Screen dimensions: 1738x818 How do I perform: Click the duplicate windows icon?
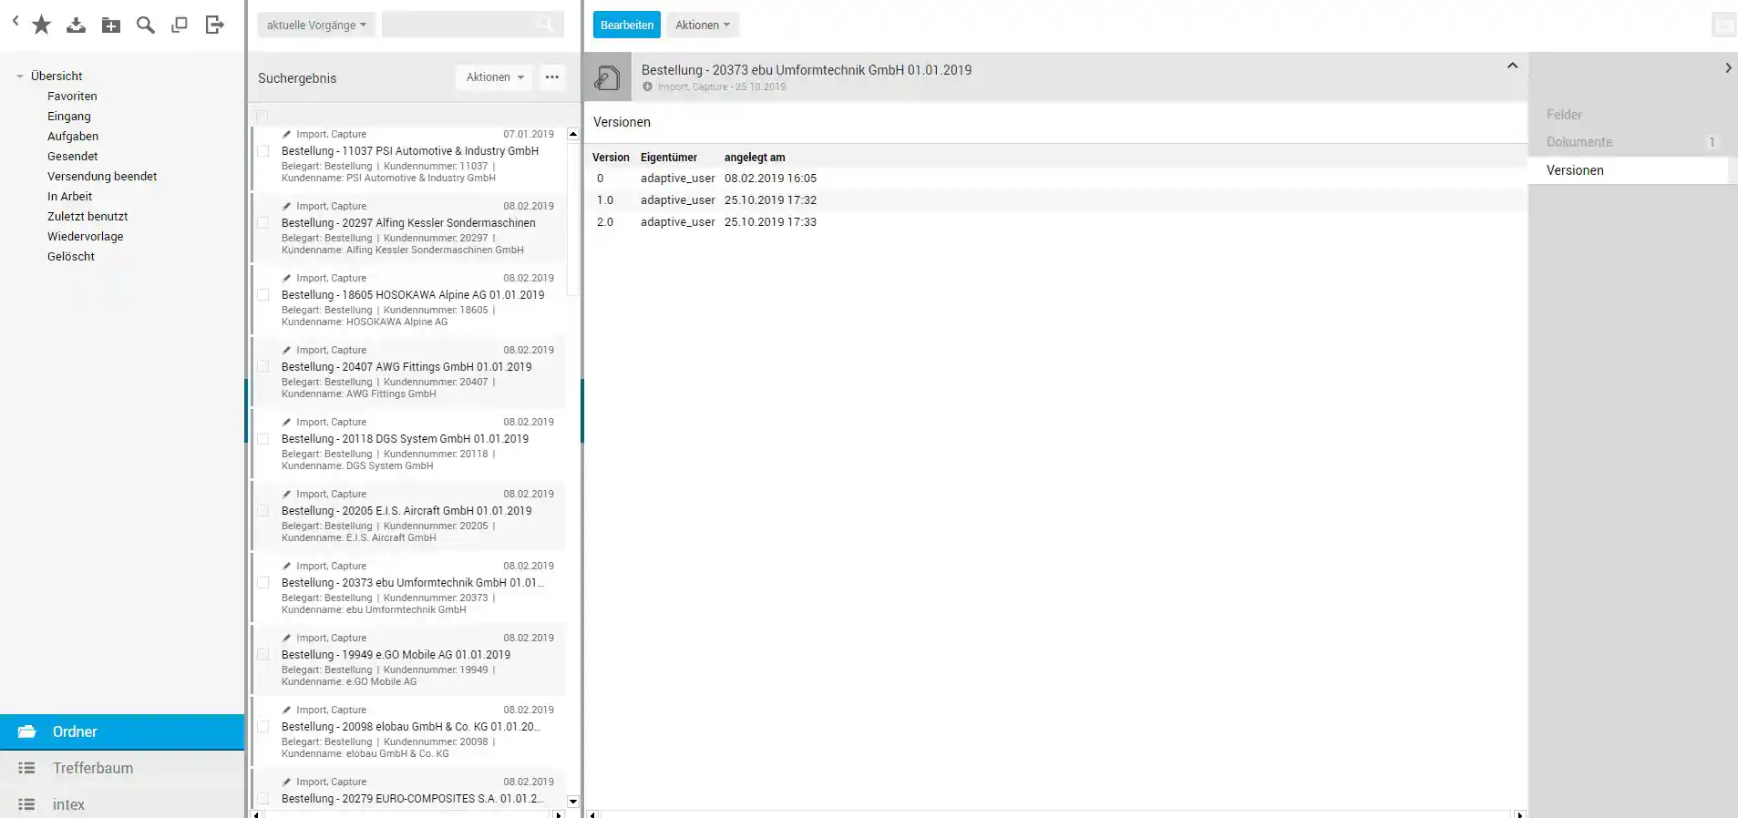click(180, 26)
